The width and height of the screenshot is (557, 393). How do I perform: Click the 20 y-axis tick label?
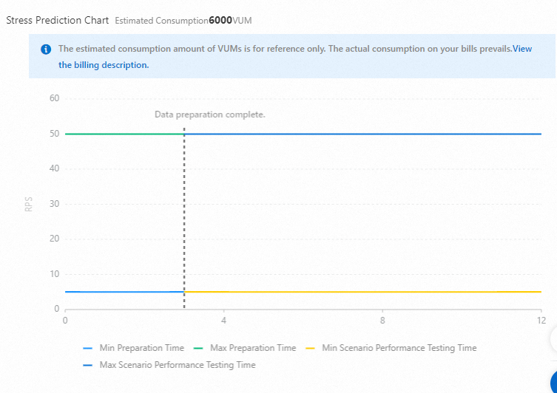(54, 239)
